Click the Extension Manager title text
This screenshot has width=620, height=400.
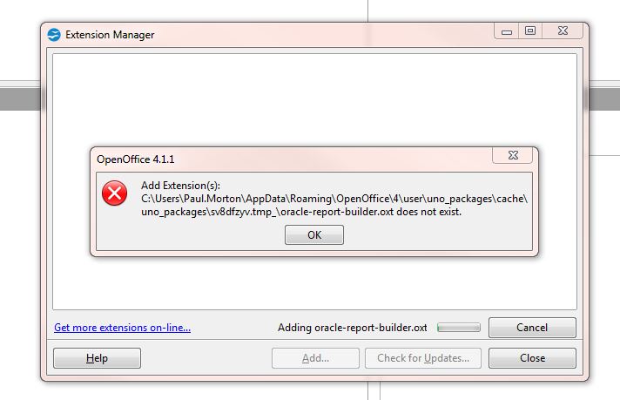pyautogui.click(x=110, y=35)
